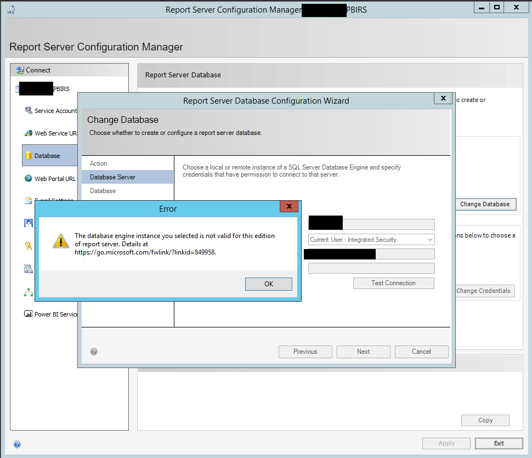The height and width of the screenshot is (458, 532).
Task: Click the blue help icon in main window
Action: (x=17, y=444)
